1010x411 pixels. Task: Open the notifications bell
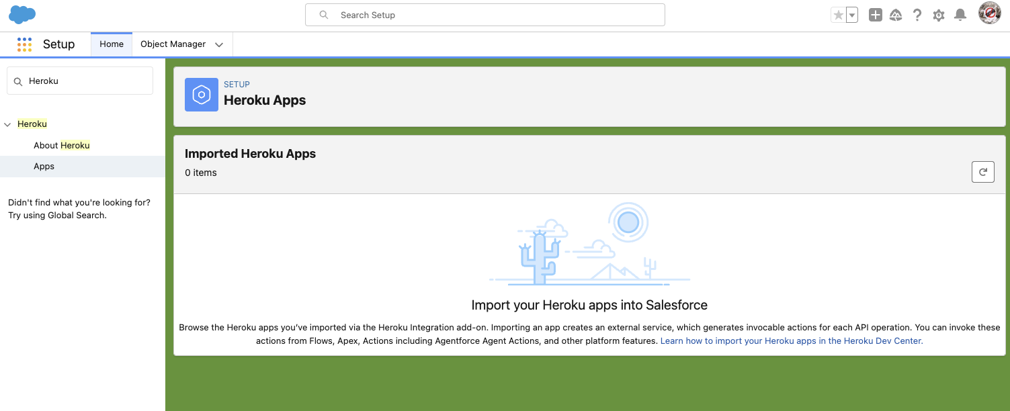(960, 15)
